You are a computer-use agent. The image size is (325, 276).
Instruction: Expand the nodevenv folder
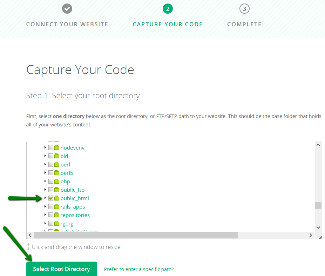45,147
